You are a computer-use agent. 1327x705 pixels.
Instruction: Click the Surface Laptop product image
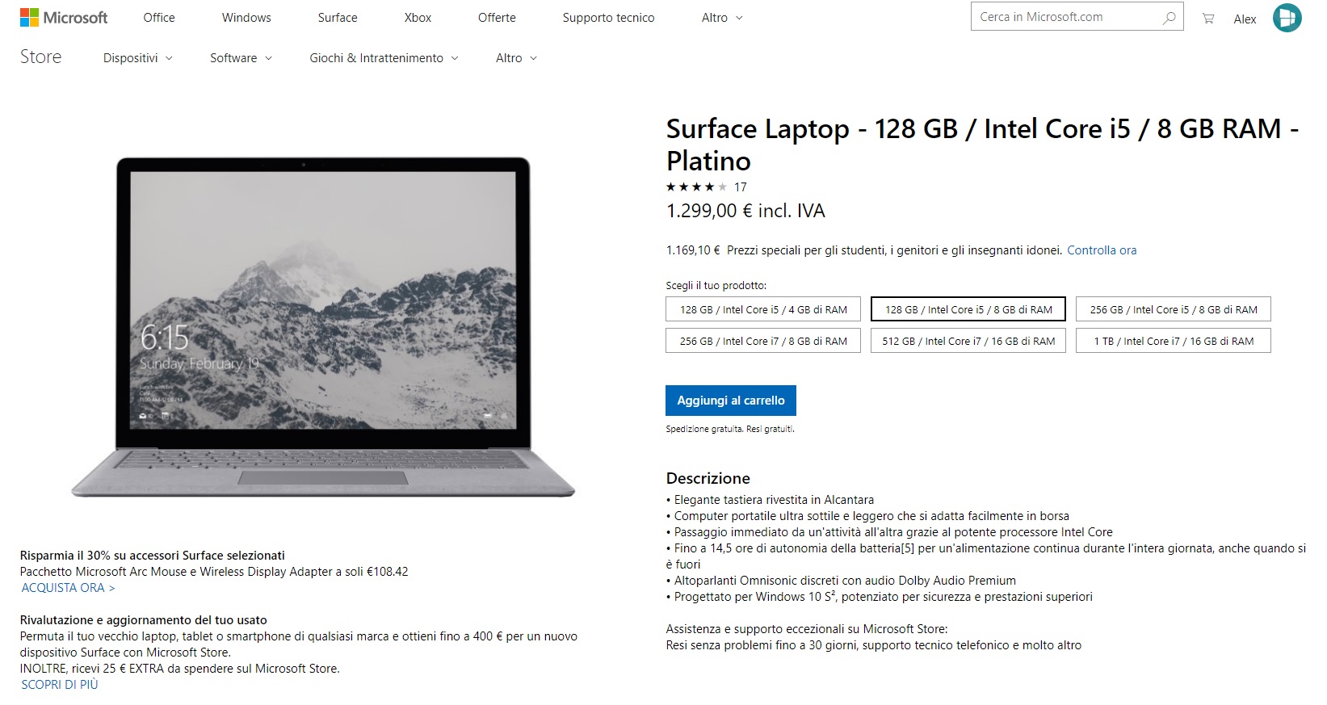click(x=323, y=327)
